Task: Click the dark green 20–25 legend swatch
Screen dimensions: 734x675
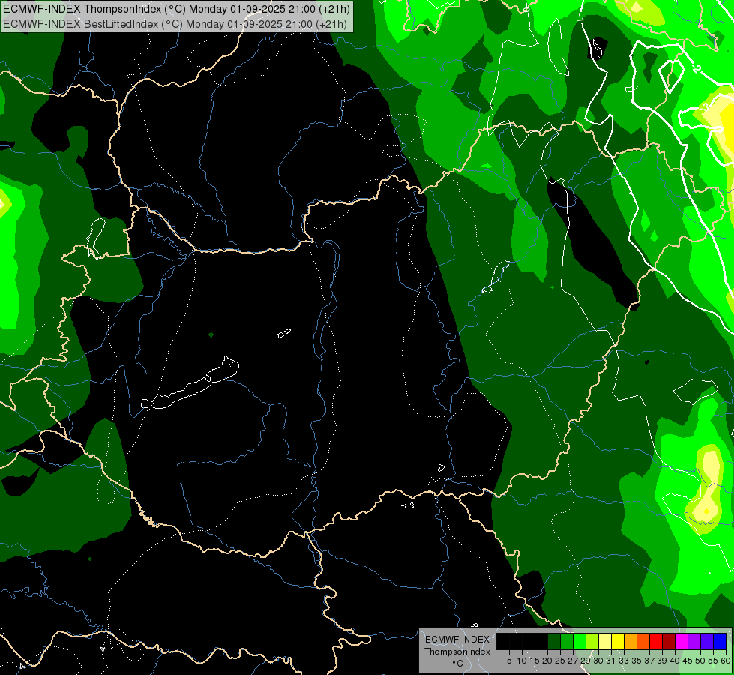Action: pyautogui.click(x=554, y=641)
